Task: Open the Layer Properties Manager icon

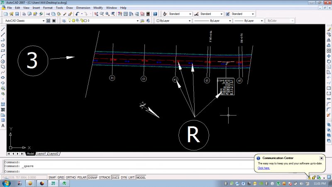Action: [63, 20]
